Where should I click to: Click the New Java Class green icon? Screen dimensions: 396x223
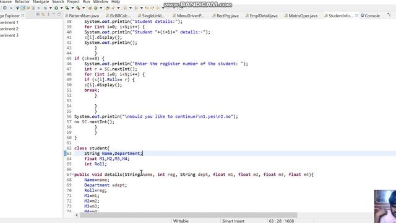click(95, 8)
